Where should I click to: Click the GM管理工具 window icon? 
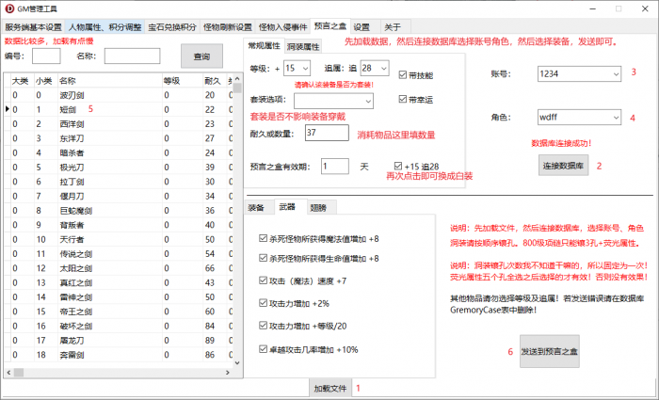tap(8, 8)
